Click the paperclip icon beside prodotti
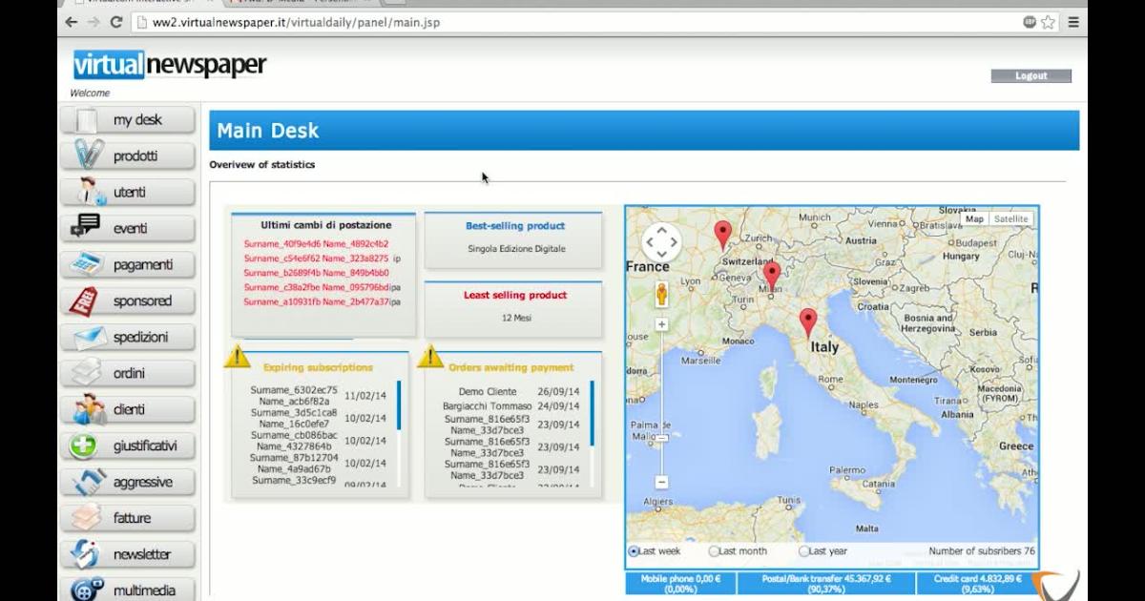Screen dimensions: 1145x601 [x=88, y=155]
